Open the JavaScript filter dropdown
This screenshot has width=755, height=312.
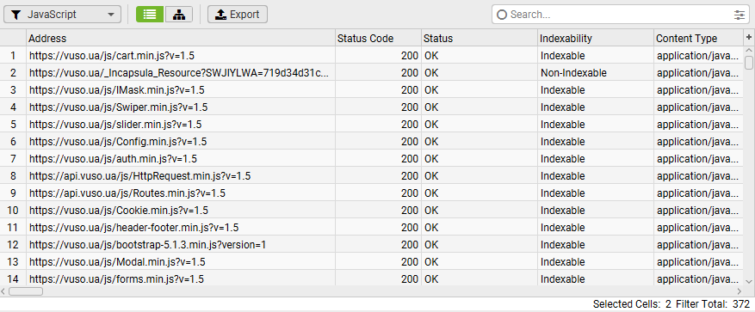62,15
